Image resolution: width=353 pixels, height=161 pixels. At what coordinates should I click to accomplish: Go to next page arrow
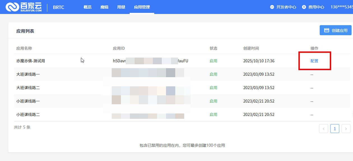pos(346,129)
